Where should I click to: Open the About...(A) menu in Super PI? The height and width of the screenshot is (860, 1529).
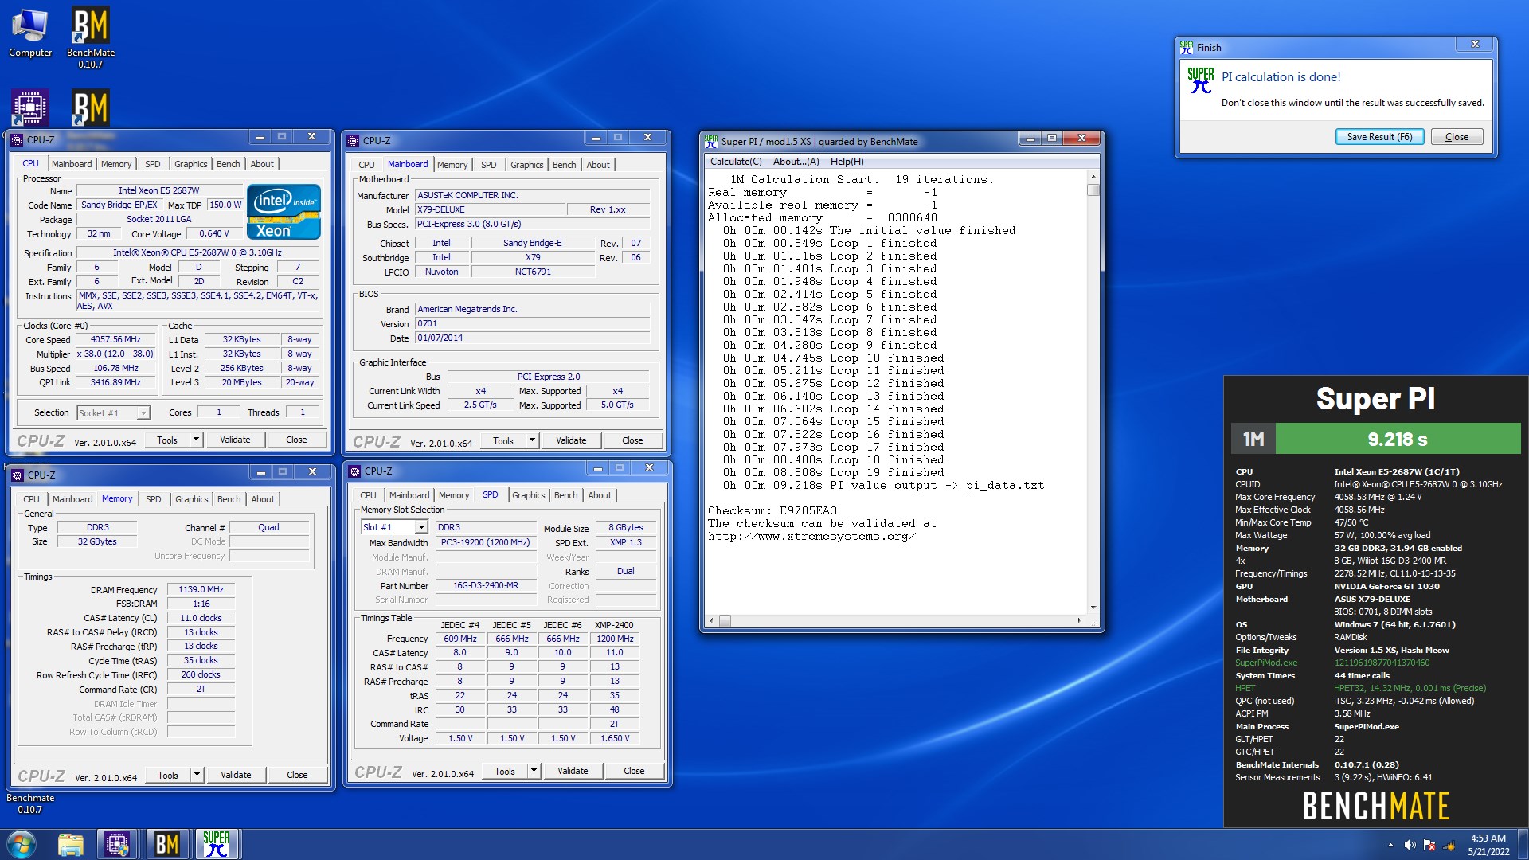(x=796, y=162)
